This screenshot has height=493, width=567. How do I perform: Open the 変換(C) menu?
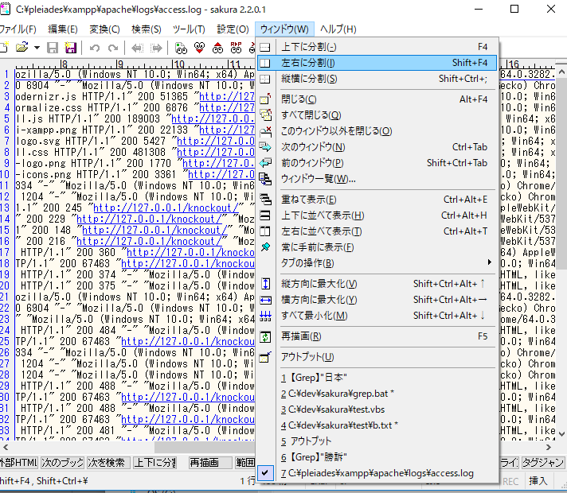104,29
